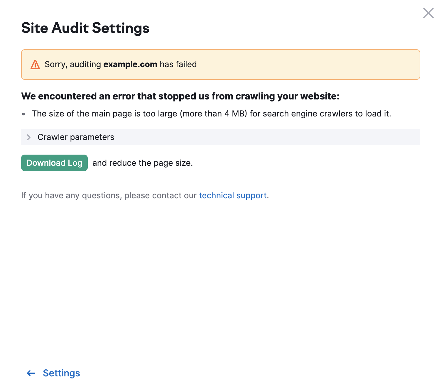This screenshot has width=439, height=389.
Task: Click the triangle warning symbol near the failure message
Action: [x=35, y=64]
